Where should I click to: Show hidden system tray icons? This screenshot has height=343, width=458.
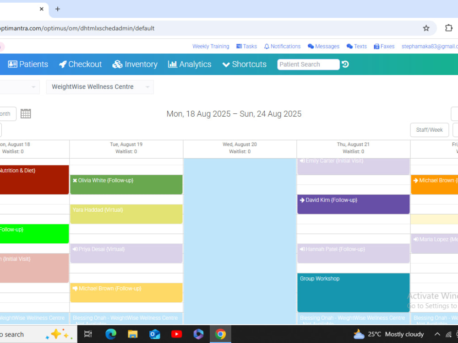437,334
